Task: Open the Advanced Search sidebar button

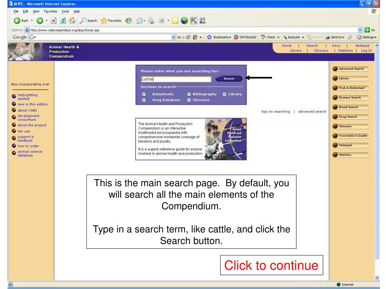Action: (x=351, y=69)
